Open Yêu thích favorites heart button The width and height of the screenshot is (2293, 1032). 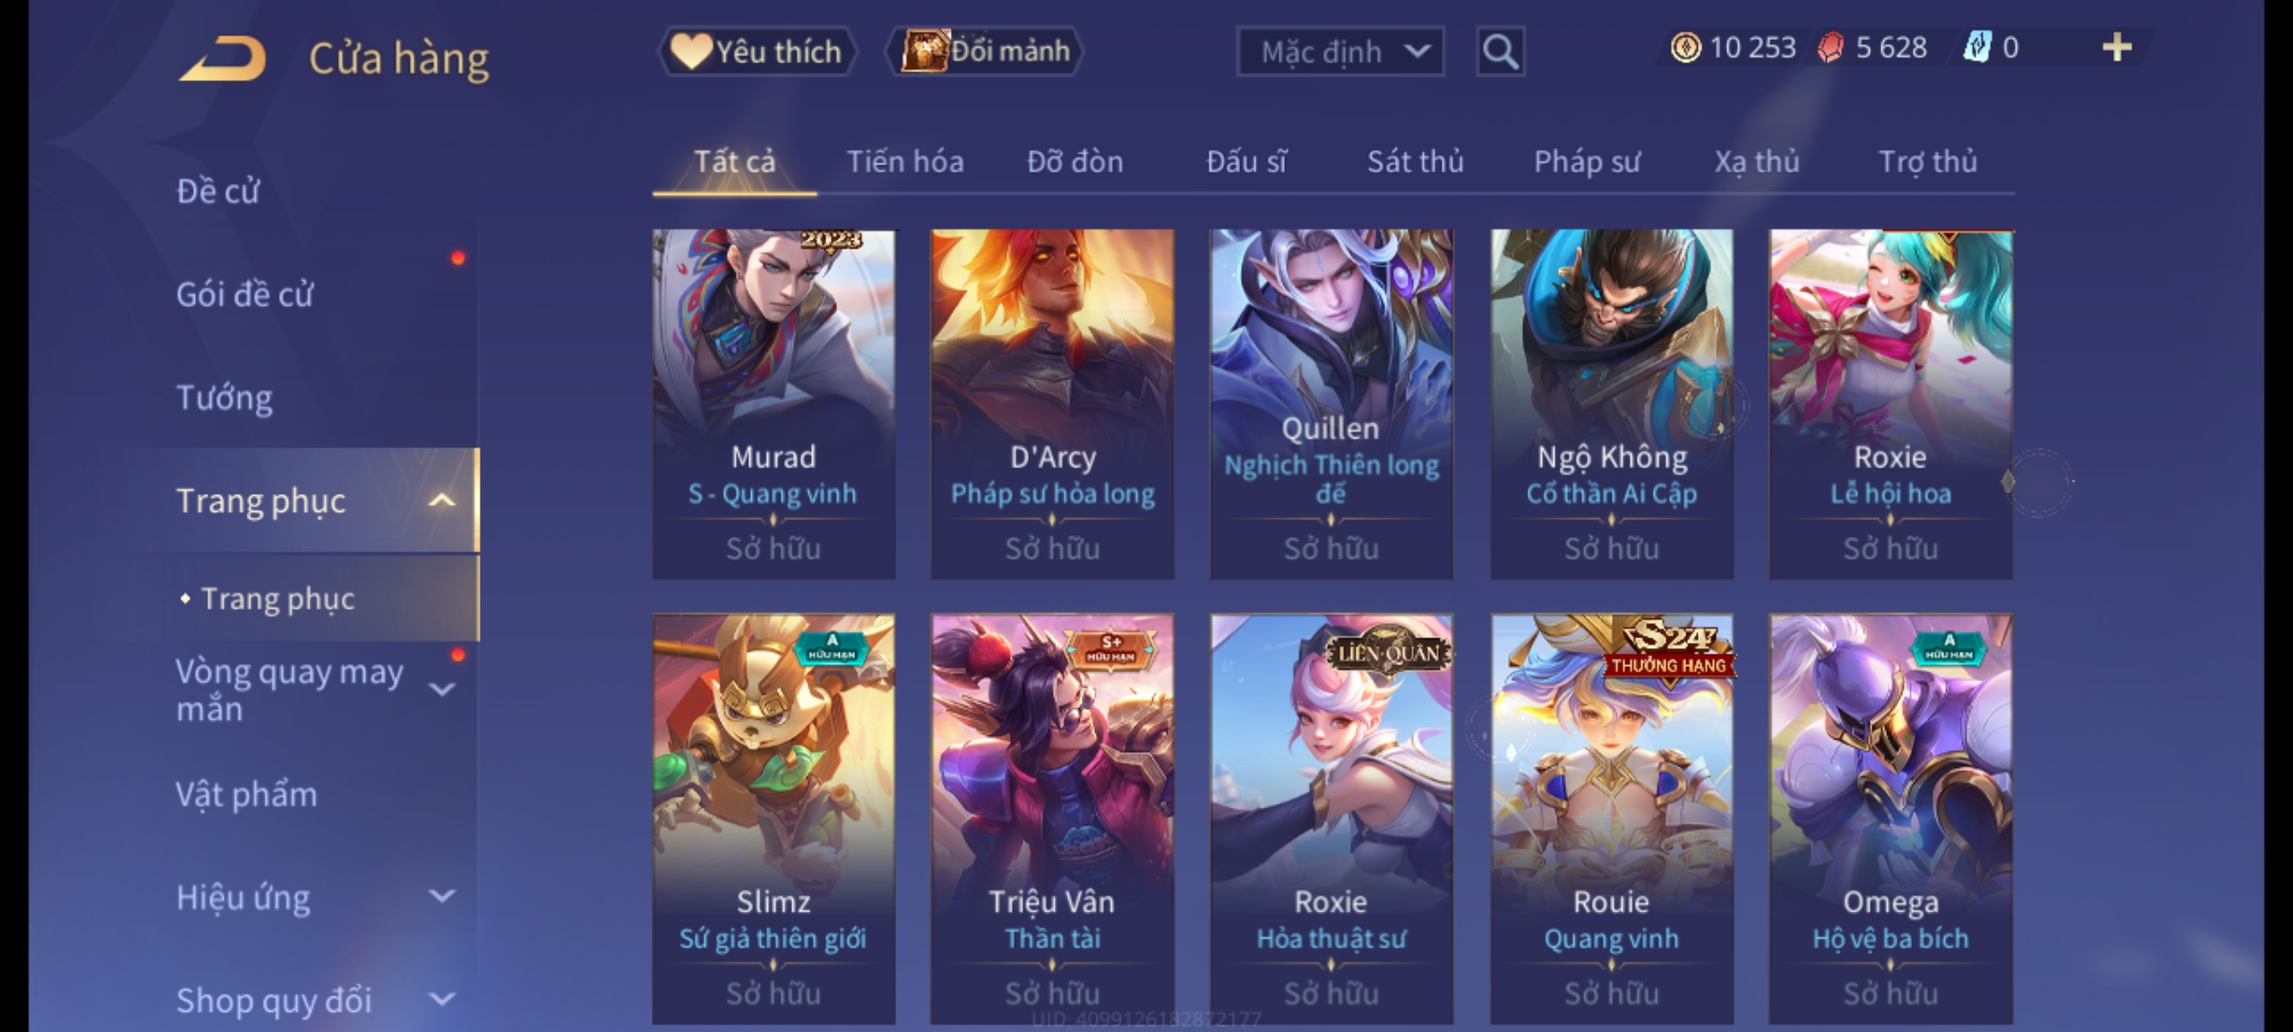(757, 52)
